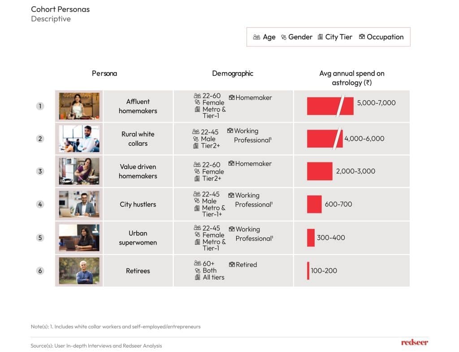Click the Avg annual spend column header
The width and height of the screenshot is (459, 352).
click(352, 78)
